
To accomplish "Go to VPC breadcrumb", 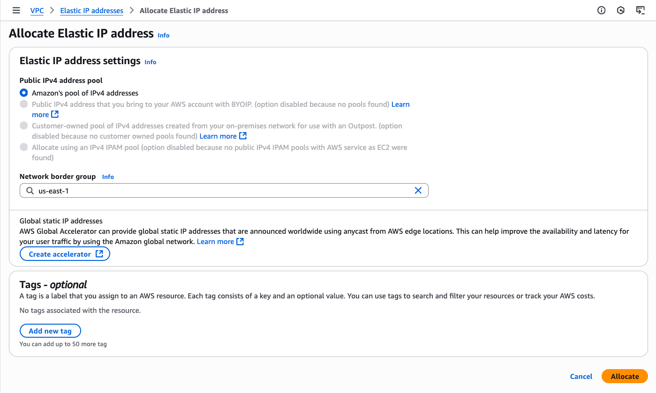I will click(x=37, y=10).
